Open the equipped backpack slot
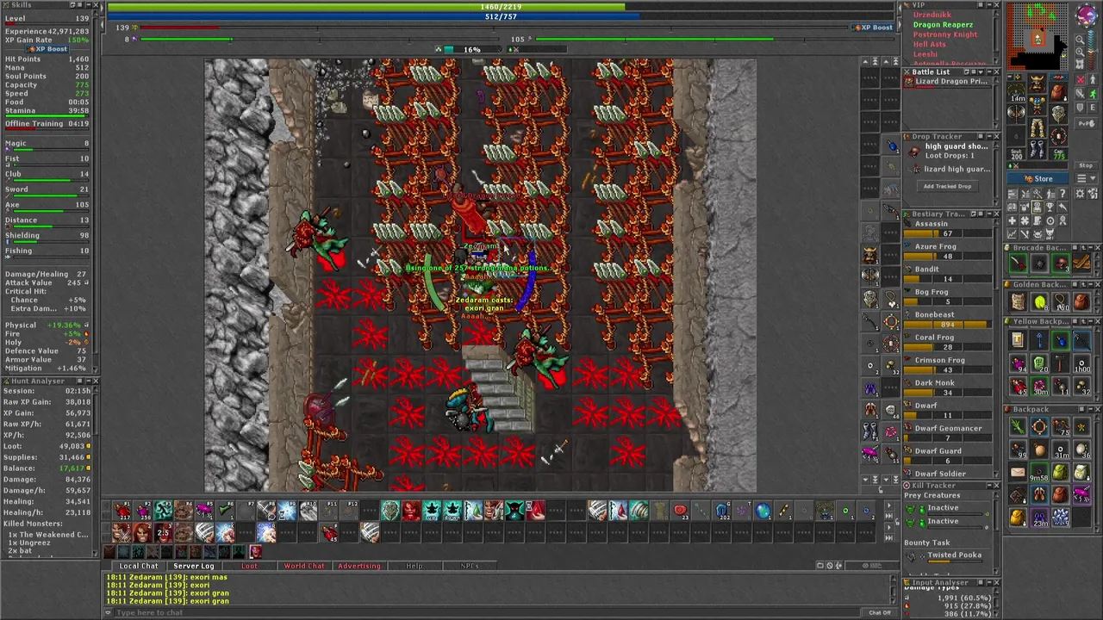Viewport: 1103px width, 620px height. [x=1059, y=92]
